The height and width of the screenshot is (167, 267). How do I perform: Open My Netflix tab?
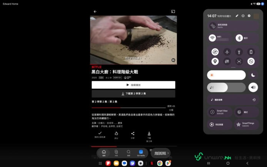[x=141, y=153]
